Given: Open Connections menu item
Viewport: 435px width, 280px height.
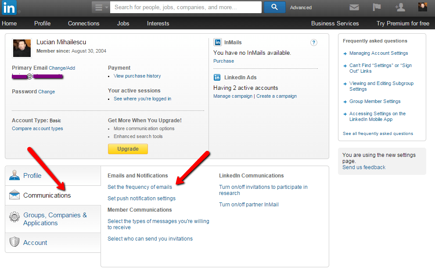Looking at the screenshot, I should [x=83, y=24].
